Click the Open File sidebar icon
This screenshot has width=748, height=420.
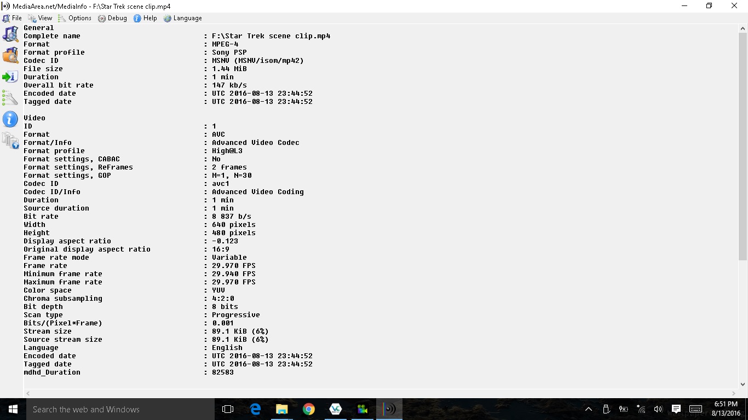click(10, 34)
